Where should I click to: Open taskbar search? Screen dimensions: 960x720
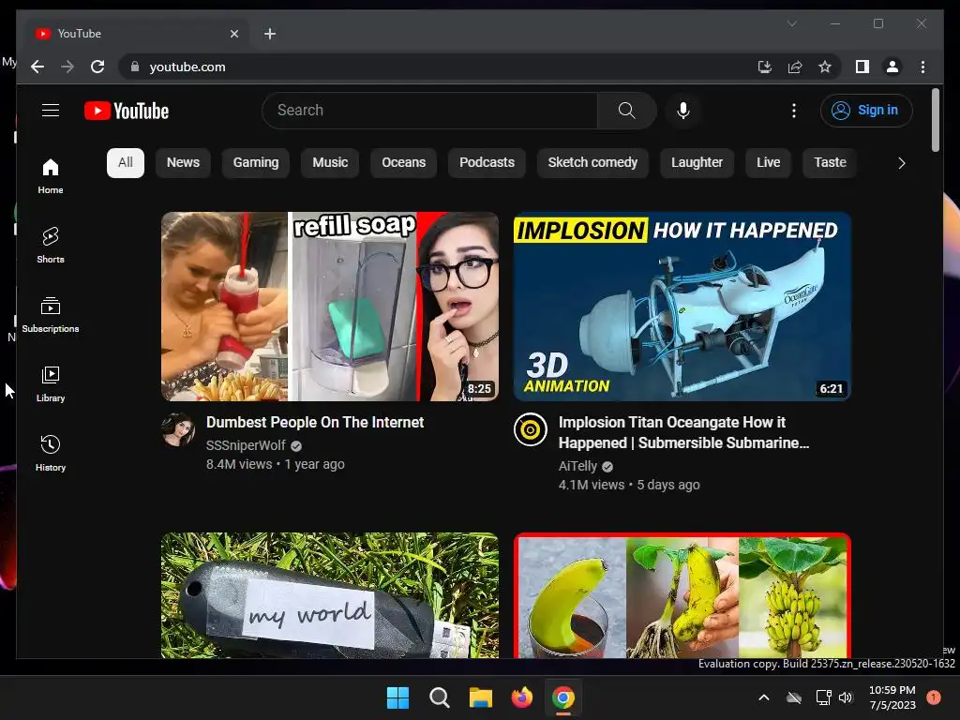(x=439, y=697)
